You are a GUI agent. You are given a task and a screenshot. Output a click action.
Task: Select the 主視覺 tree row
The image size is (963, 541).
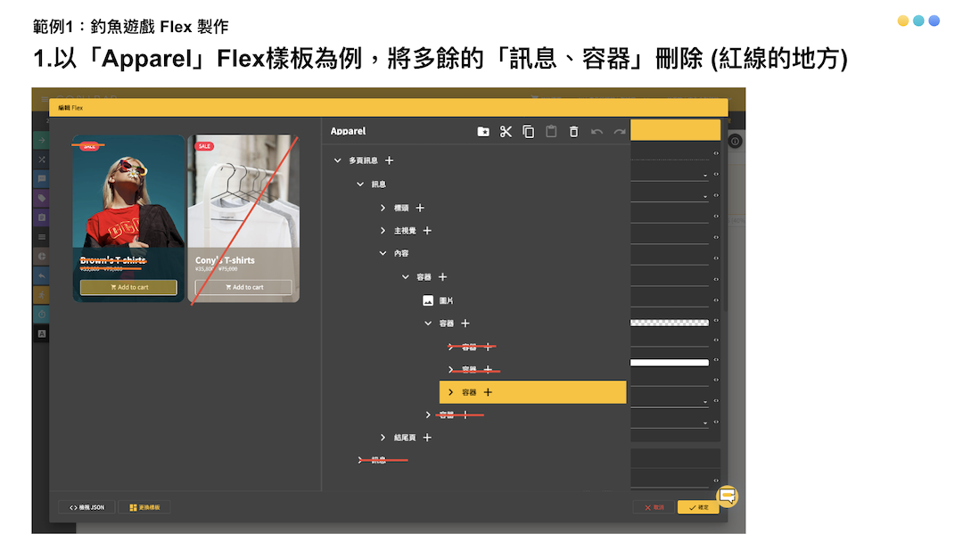coord(405,231)
